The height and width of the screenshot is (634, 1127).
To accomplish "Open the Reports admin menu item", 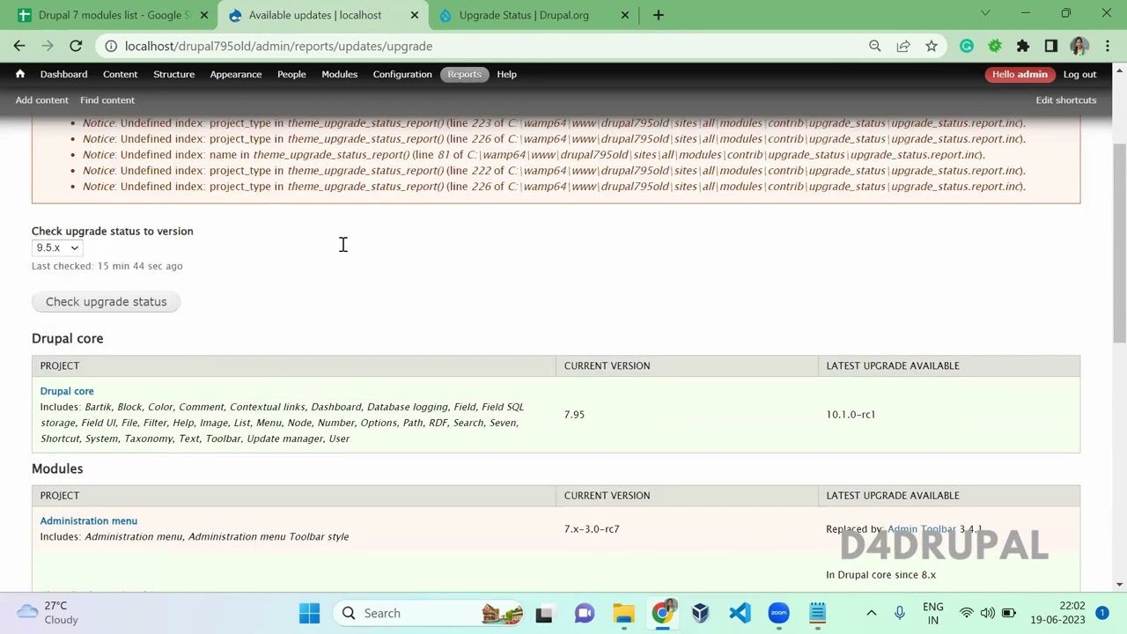I will pyautogui.click(x=464, y=74).
